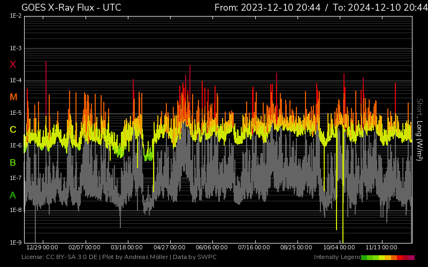Click the GOES X-Ray Flux - UTC title
Screen dimensions: 428x267
coord(71,7)
